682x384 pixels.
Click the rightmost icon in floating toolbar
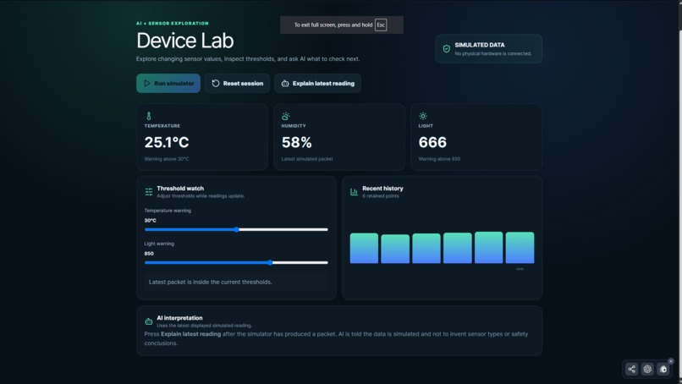pyautogui.click(x=663, y=370)
